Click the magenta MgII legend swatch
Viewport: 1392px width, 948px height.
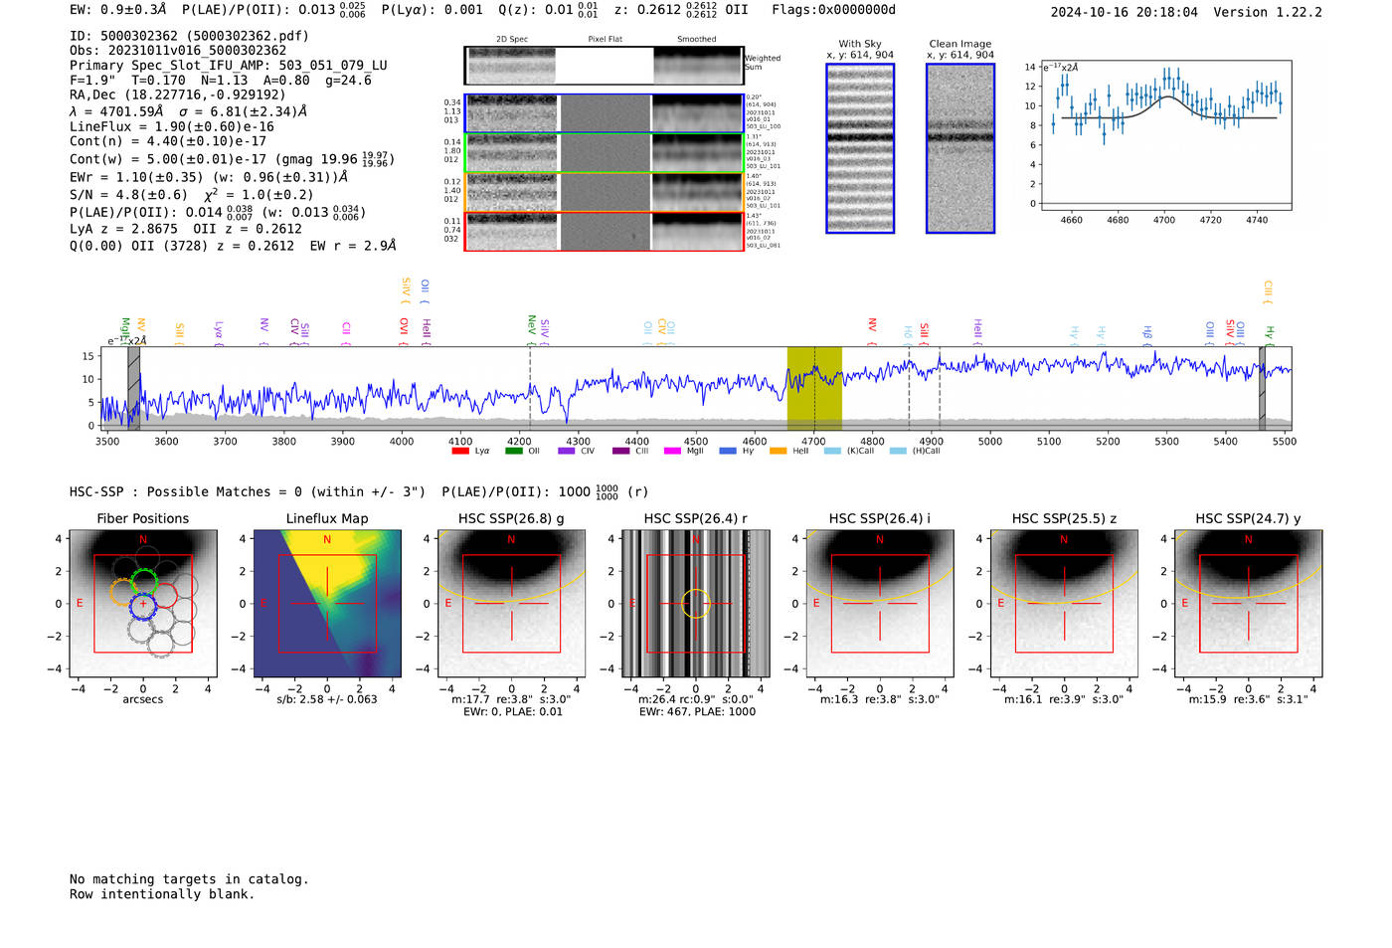(672, 451)
